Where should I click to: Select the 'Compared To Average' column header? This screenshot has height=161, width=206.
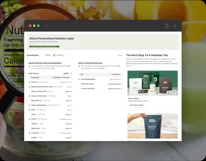point(61,78)
